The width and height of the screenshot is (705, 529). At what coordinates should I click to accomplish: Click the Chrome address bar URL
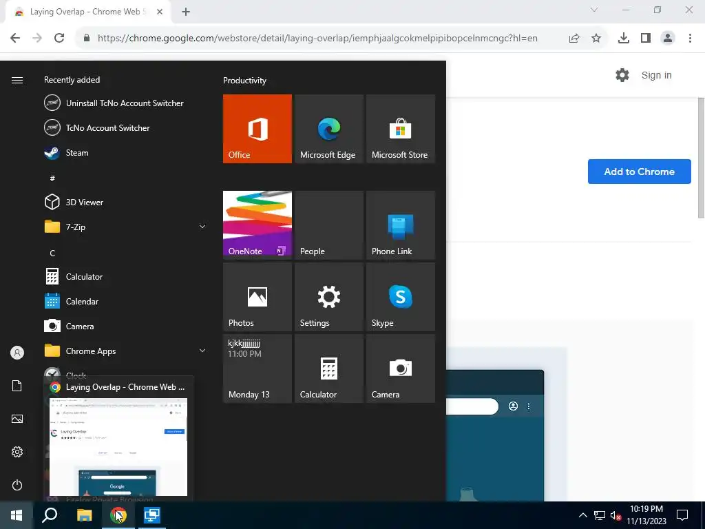coord(317,39)
